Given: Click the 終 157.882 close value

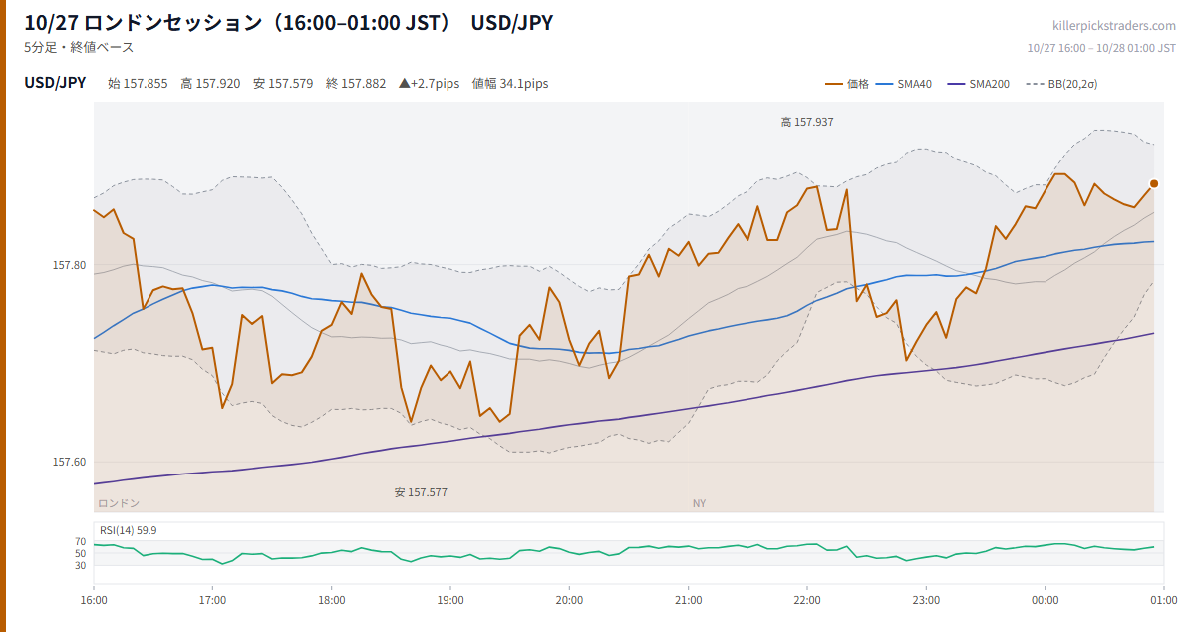Looking at the screenshot, I should (x=356, y=84).
